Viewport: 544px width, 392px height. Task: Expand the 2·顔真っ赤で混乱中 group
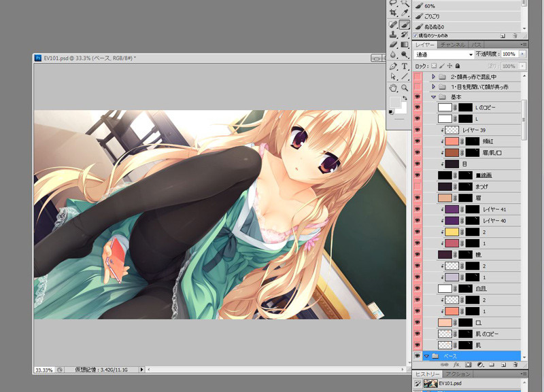433,77
